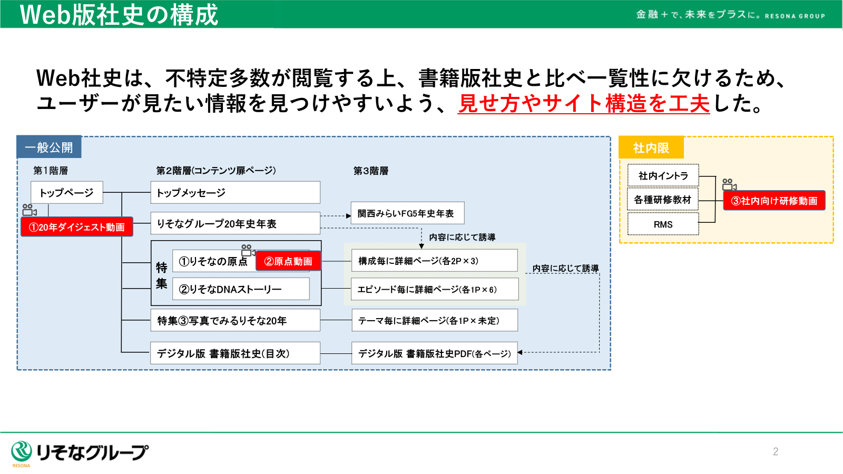This screenshot has width=843, height=474.
Task: Click the りそなグループ20年史年表 box
Action: (235, 224)
